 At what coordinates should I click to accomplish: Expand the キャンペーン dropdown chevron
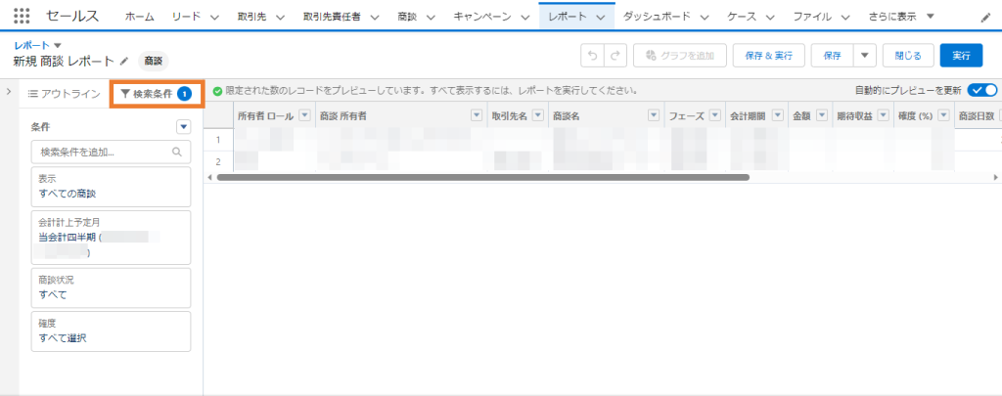coord(525,18)
